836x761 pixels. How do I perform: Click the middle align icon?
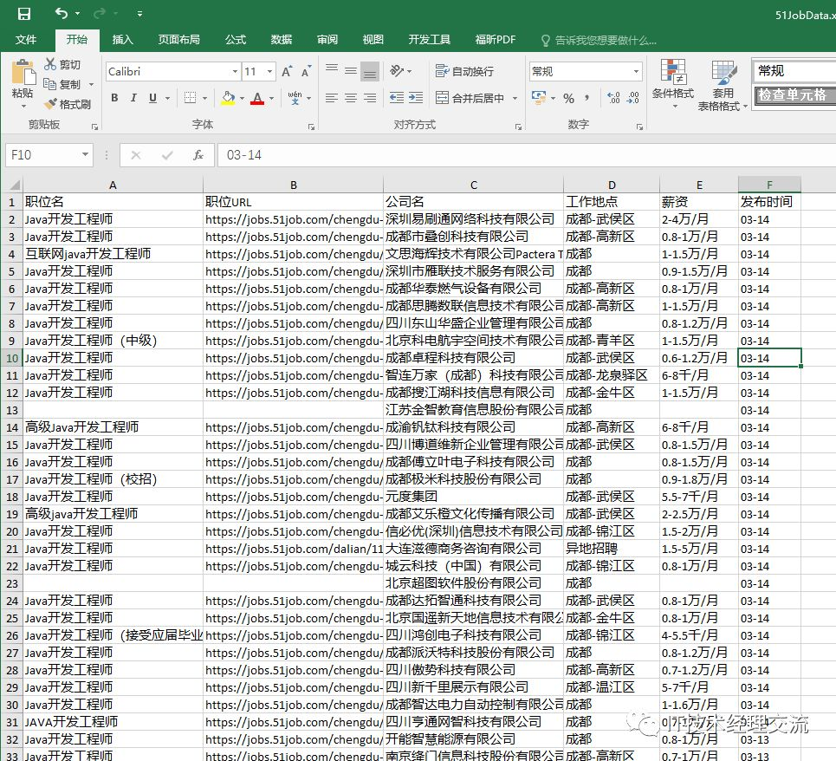(350, 70)
